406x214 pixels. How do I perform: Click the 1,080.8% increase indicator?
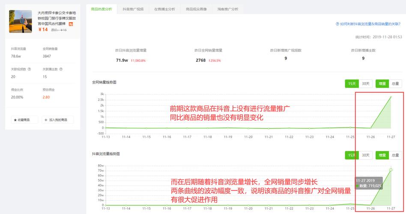tap(138, 60)
